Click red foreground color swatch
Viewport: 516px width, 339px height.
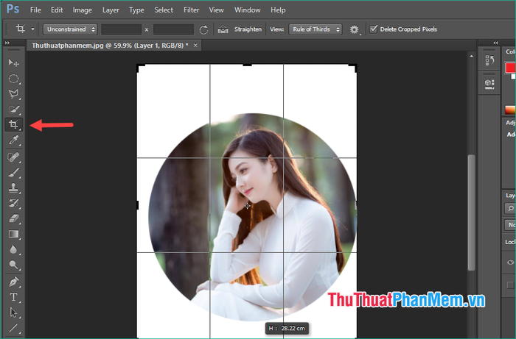point(510,67)
